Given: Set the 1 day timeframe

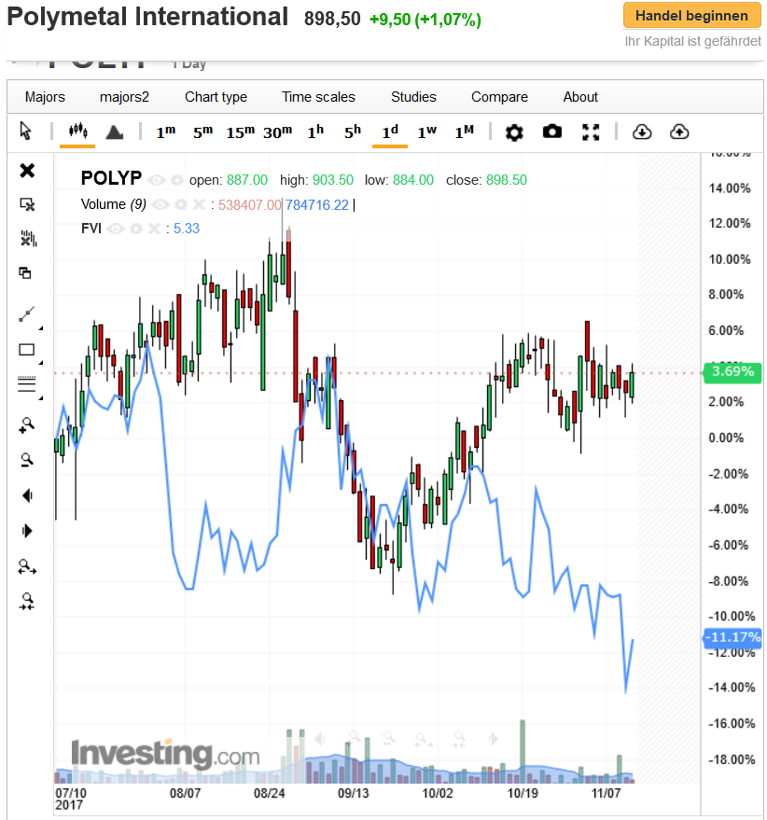Looking at the screenshot, I should [390, 132].
